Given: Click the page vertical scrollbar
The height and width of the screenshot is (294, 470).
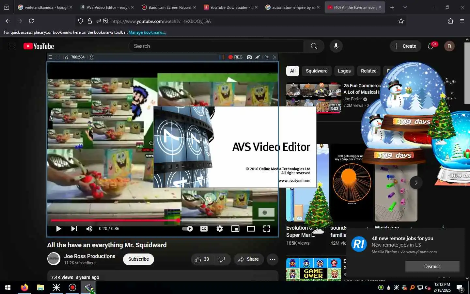Looking at the screenshot, I should click(467, 73).
